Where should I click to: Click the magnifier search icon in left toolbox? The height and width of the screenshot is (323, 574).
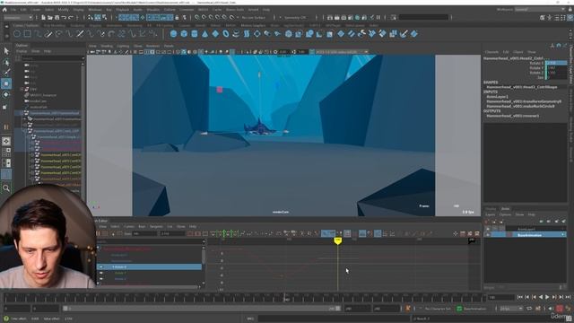[x=6, y=188]
